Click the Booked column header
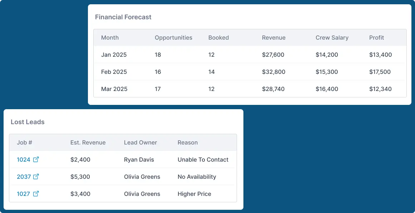 pos(218,37)
